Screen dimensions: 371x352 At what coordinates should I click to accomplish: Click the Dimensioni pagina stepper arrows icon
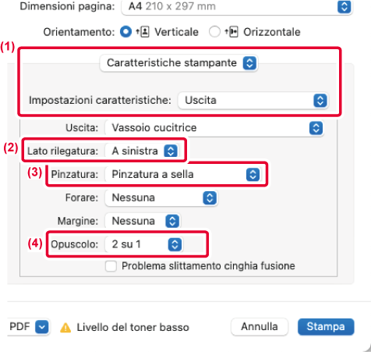point(344,6)
